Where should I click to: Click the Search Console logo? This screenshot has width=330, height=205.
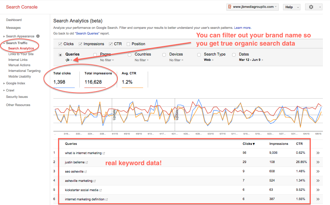click(x=22, y=7)
